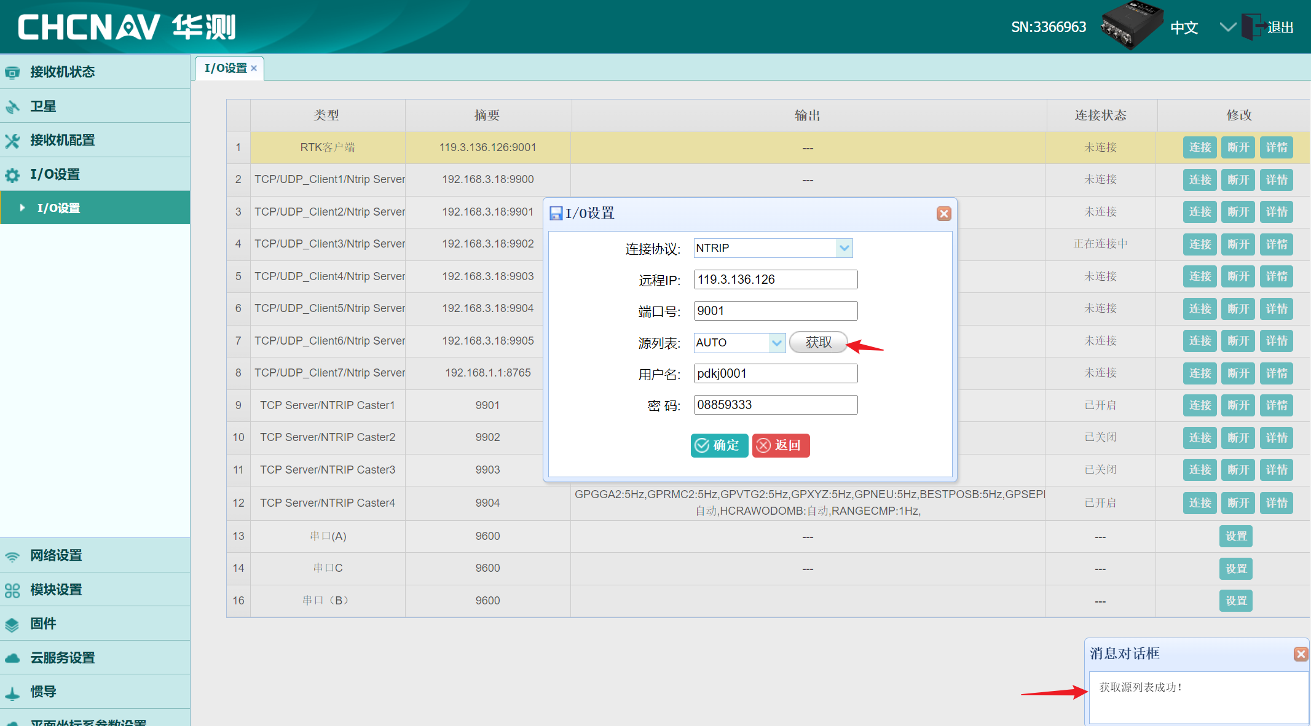The height and width of the screenshot is (726, 1311).
Task: Click the four-circles module icon
Action: coord(12,590)
